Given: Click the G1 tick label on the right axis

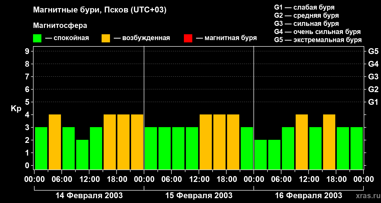Looking at the screenshot, I should point(373,102).
